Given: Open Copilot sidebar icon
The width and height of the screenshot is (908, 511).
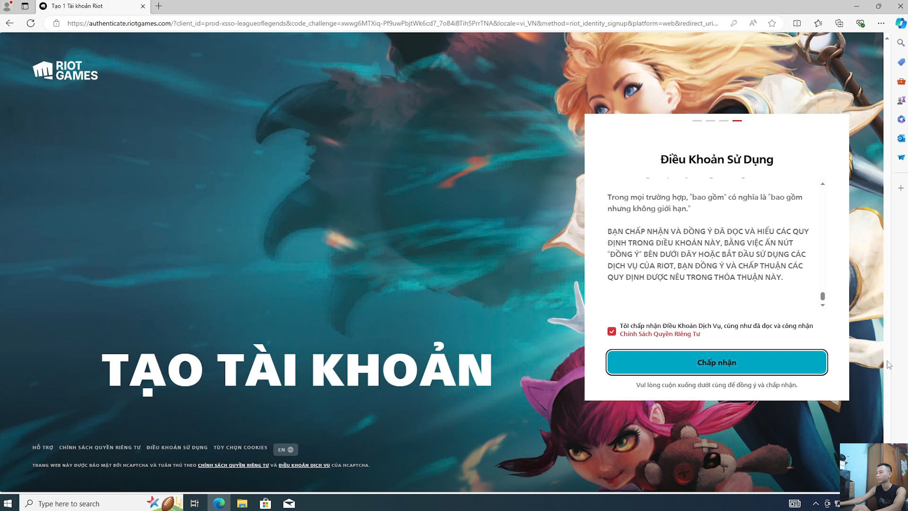Looking at the screenshot, I should tap(901, 23).
